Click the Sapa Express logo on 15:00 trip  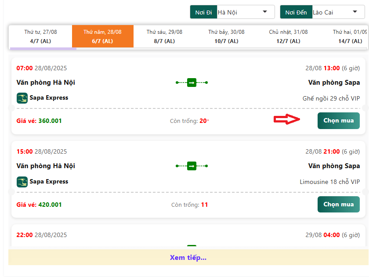22,182
